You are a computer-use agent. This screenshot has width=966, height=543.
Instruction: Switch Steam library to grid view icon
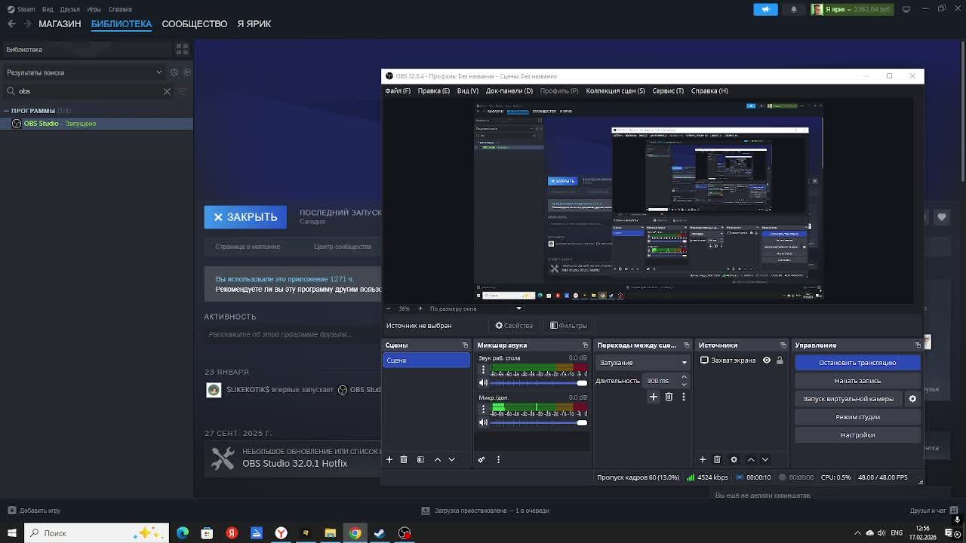182,50
